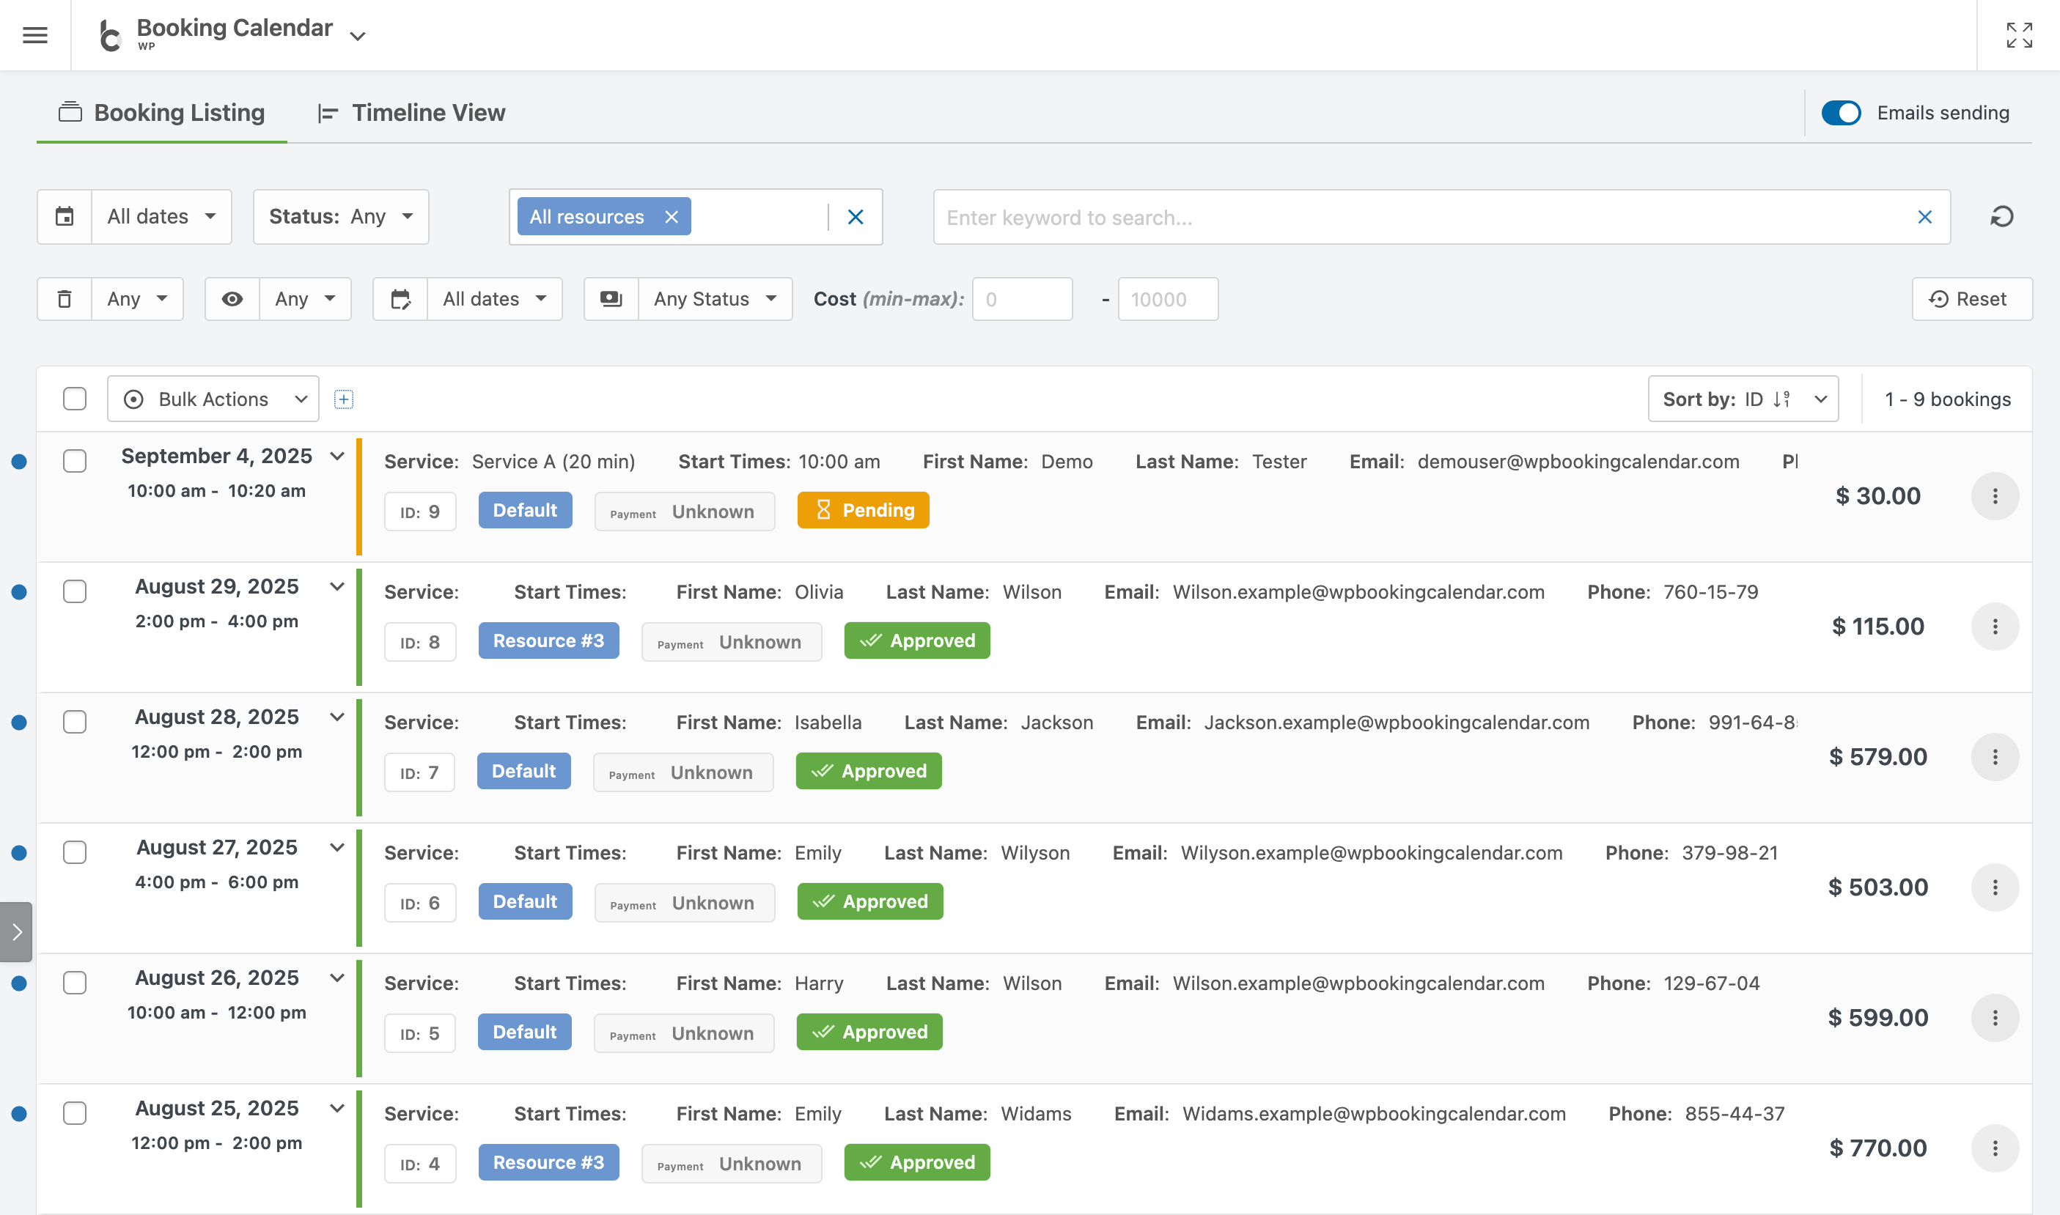Expand details for August 26, 2025 booking

[336, 978]
